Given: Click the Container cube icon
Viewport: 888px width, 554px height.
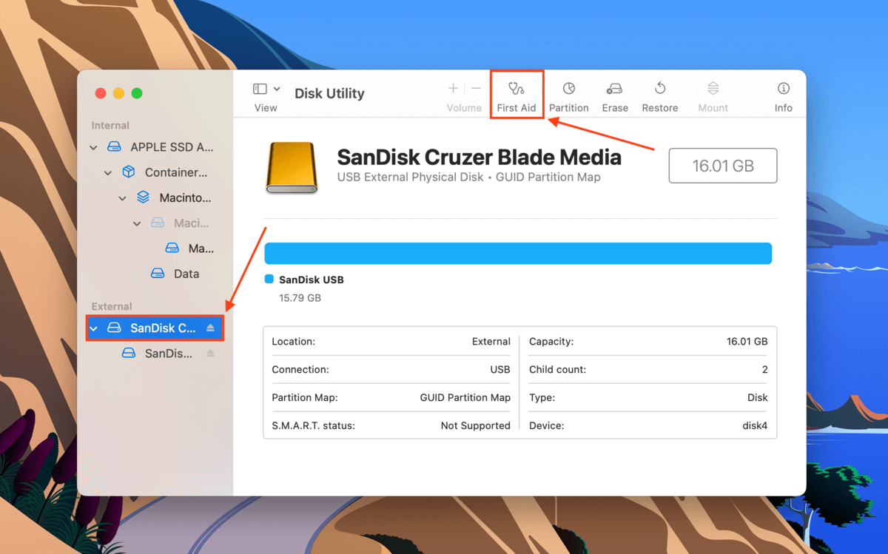Looking at the screenshot, I should [129, 172].
